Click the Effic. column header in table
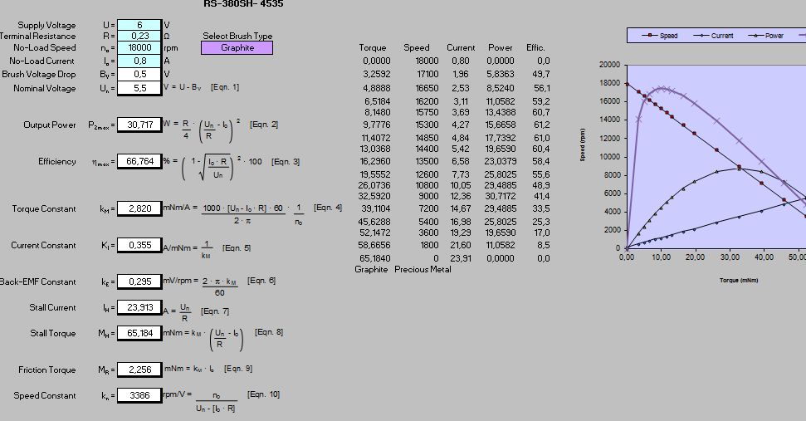This screenshot has height=421, width=806. point(535,48)
